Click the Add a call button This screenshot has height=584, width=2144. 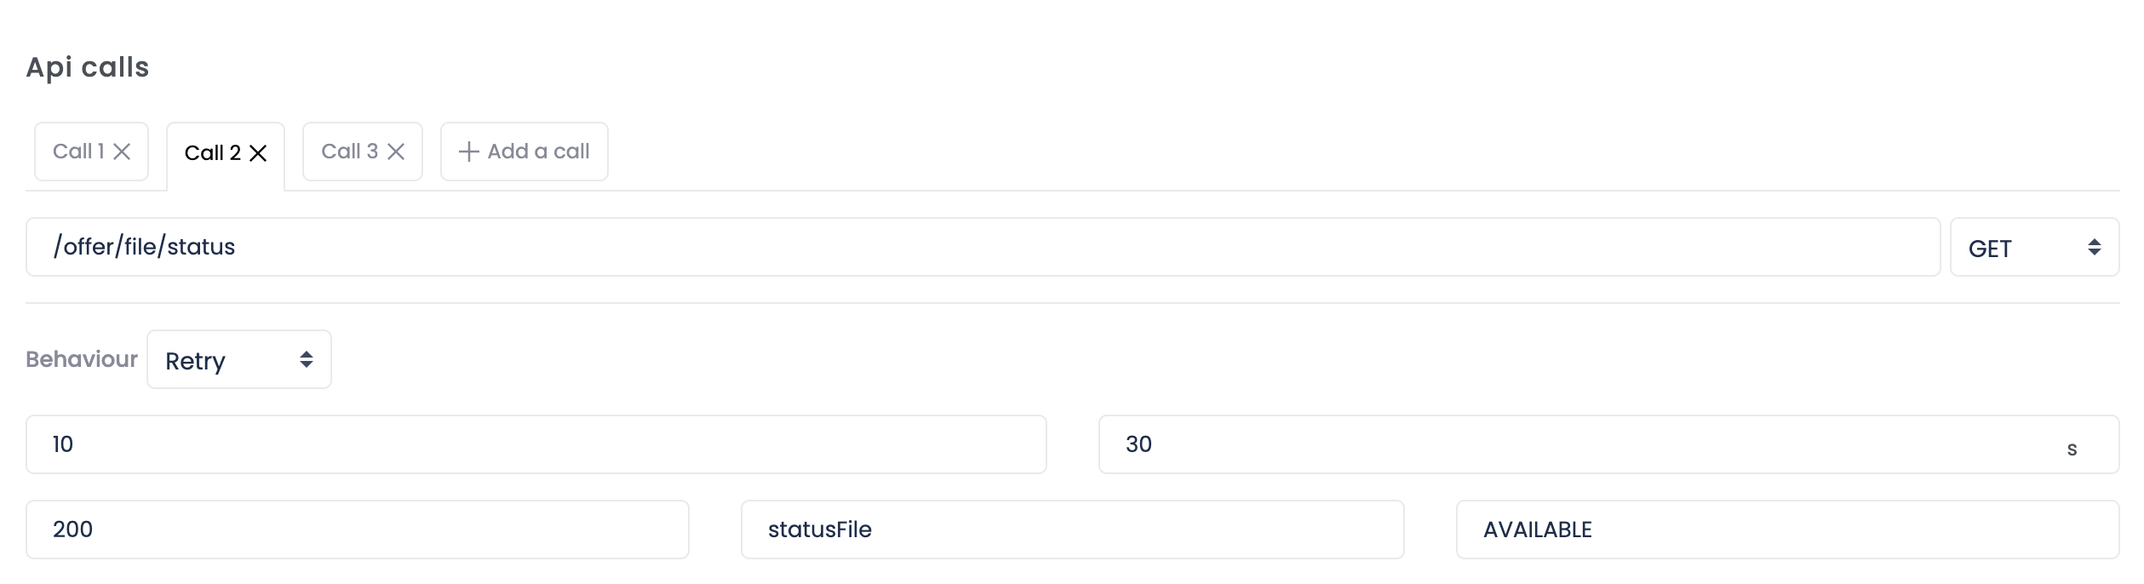pos(536,151)
